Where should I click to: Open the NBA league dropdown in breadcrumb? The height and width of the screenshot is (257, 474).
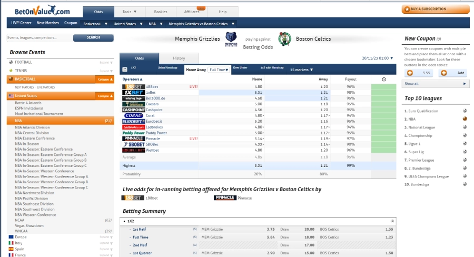[x=155, y=24]
